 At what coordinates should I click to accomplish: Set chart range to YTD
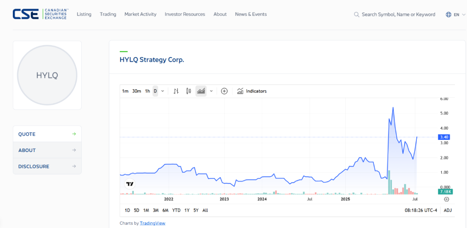pos(176,210)
